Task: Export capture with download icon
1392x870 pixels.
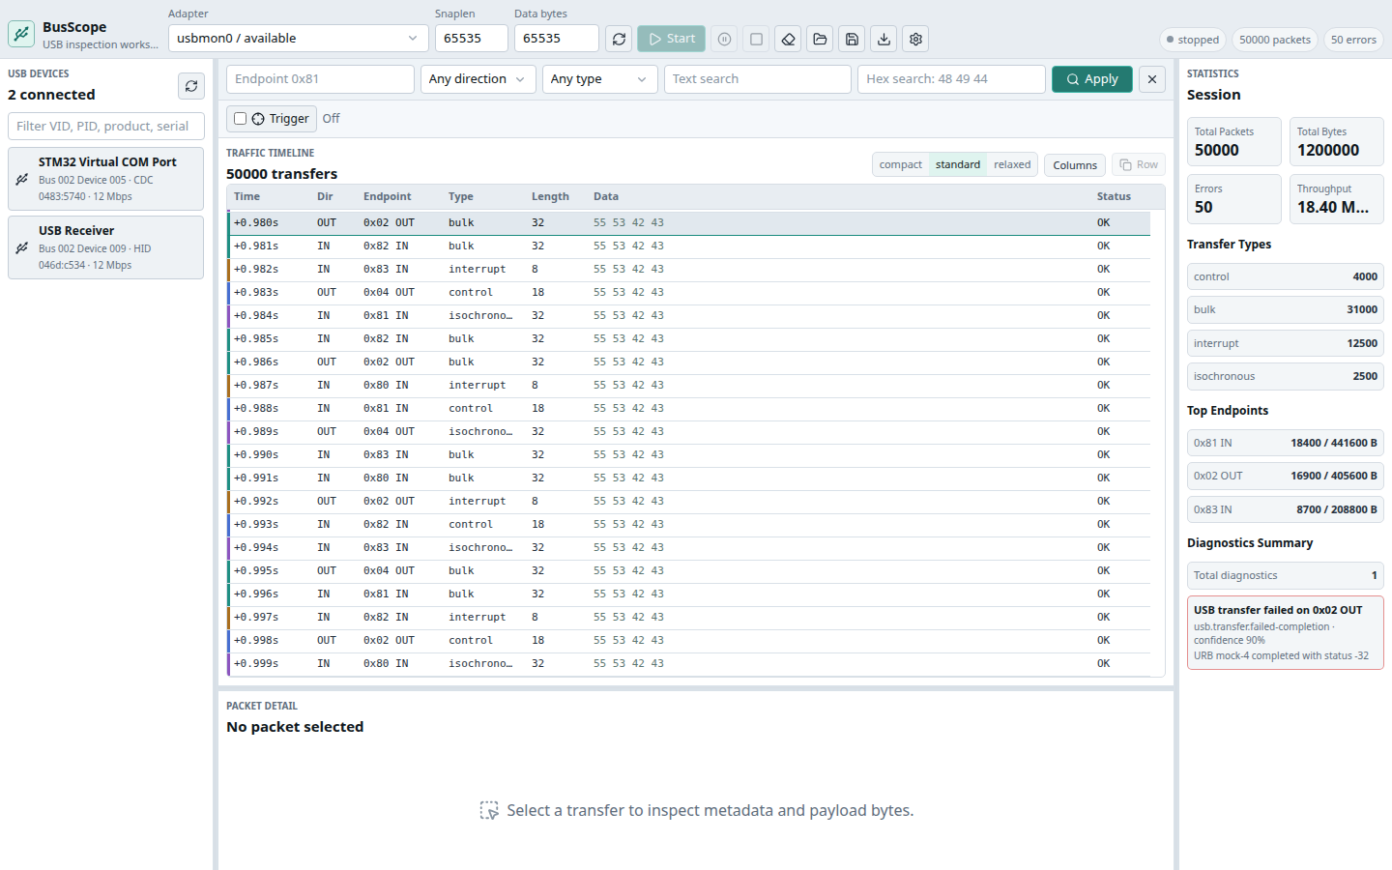Action: coord(884,39)
